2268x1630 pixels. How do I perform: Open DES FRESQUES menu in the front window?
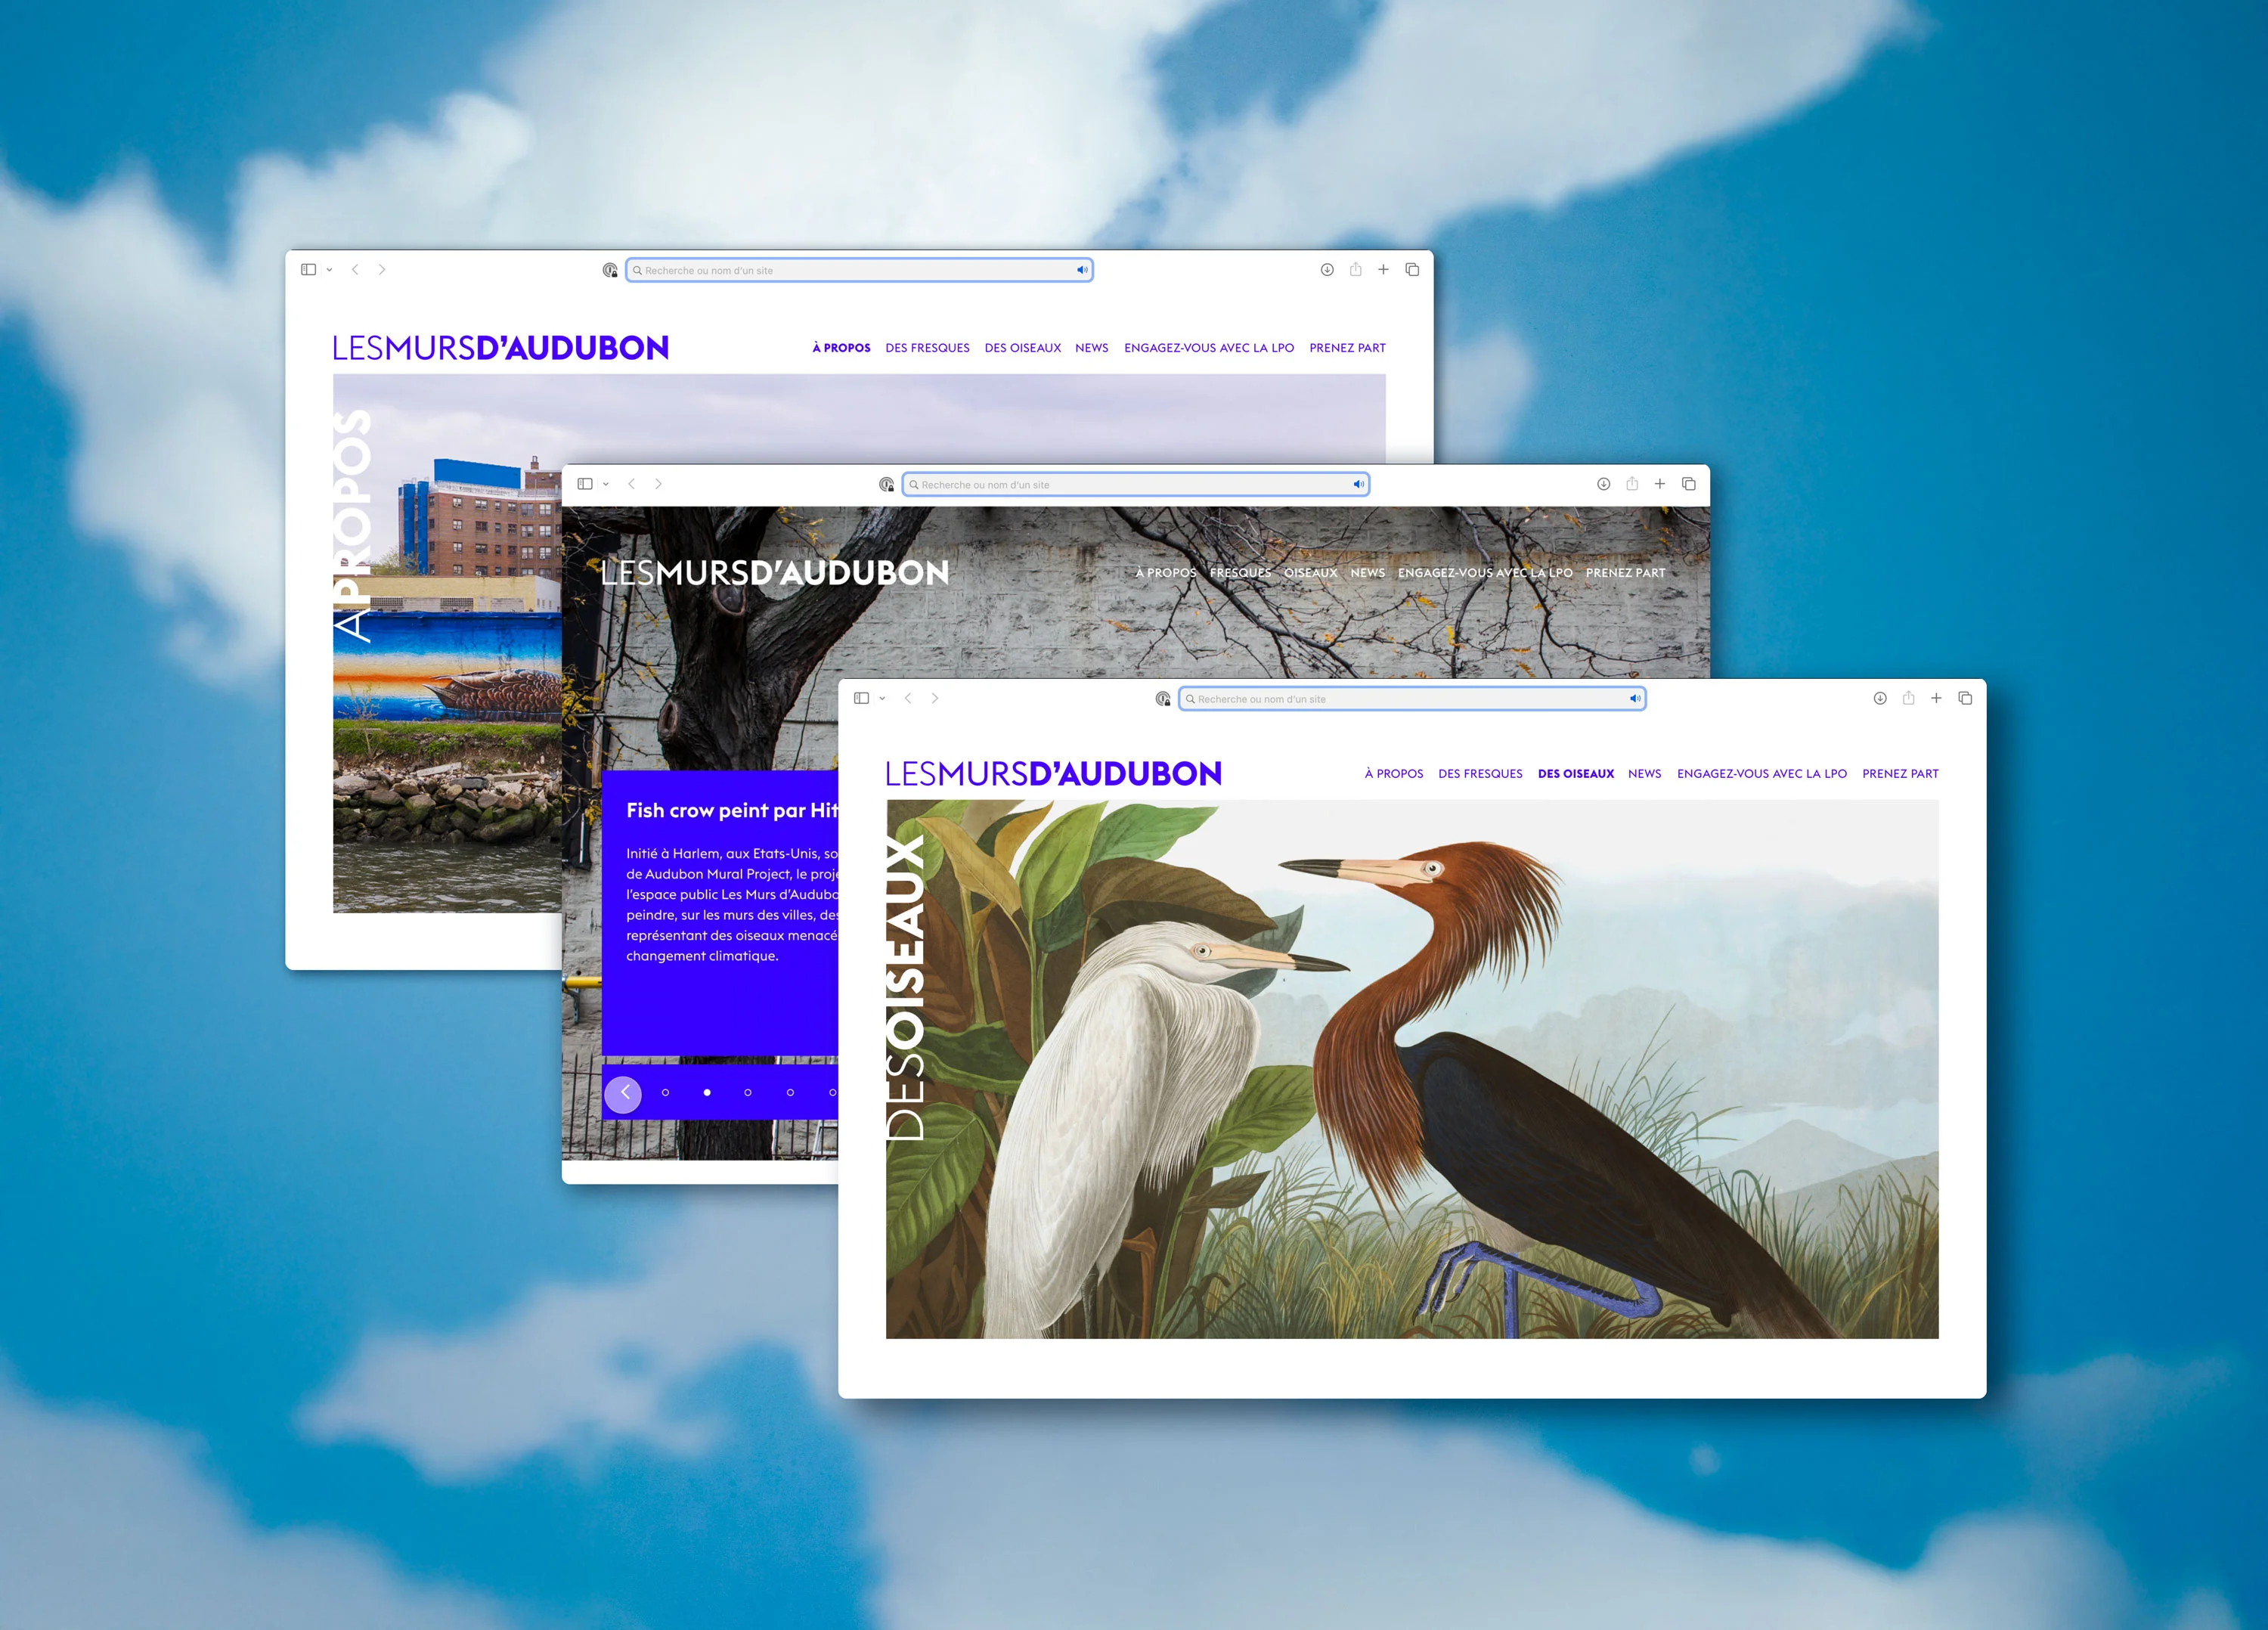point(1480,773)
